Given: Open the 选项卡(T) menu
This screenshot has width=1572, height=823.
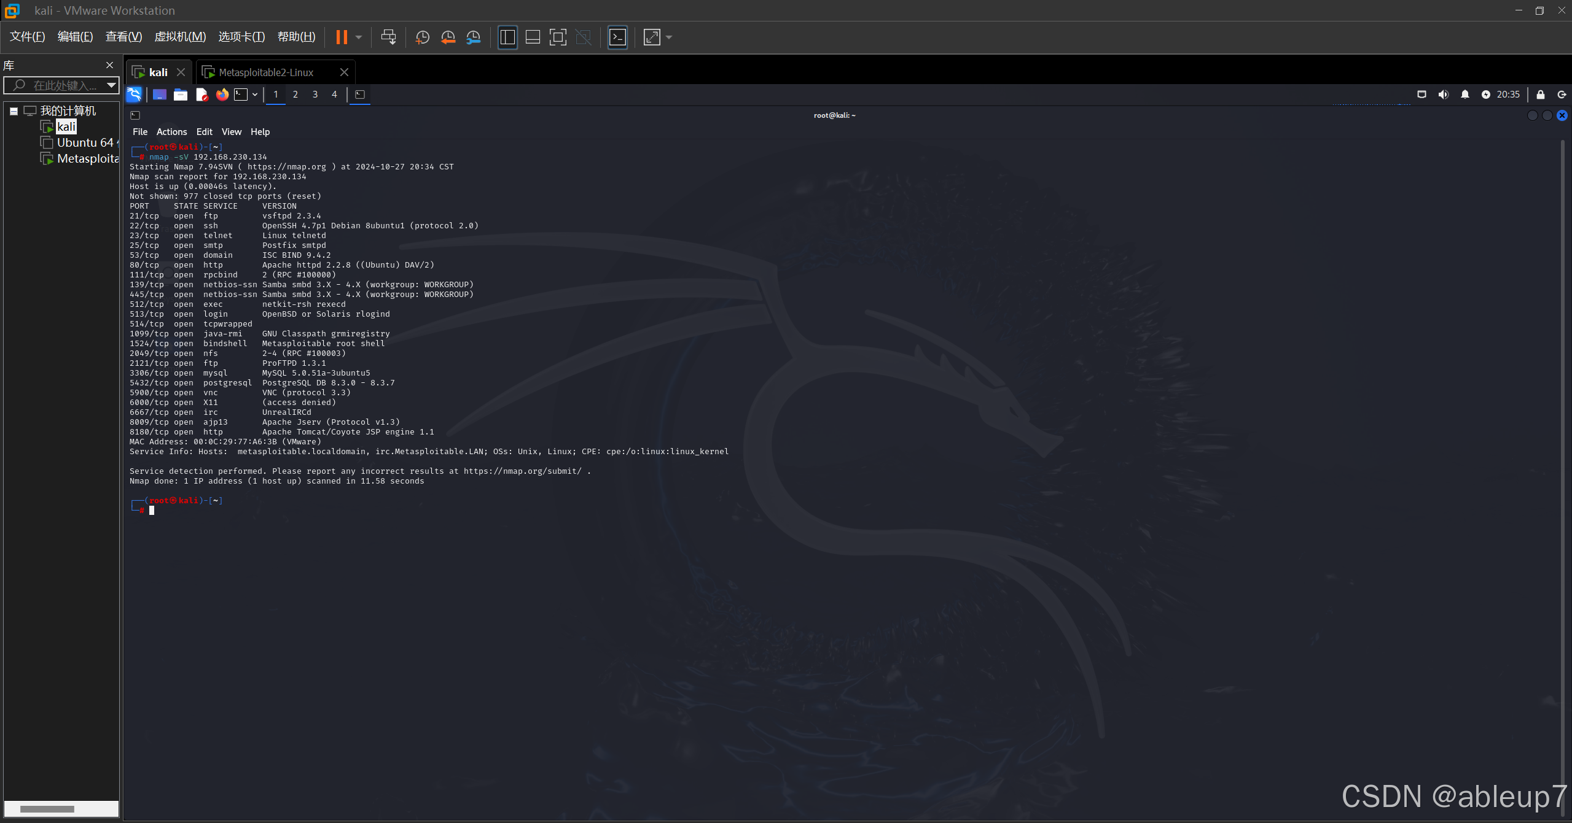Looking at the screenshot, I should (241, 37).
